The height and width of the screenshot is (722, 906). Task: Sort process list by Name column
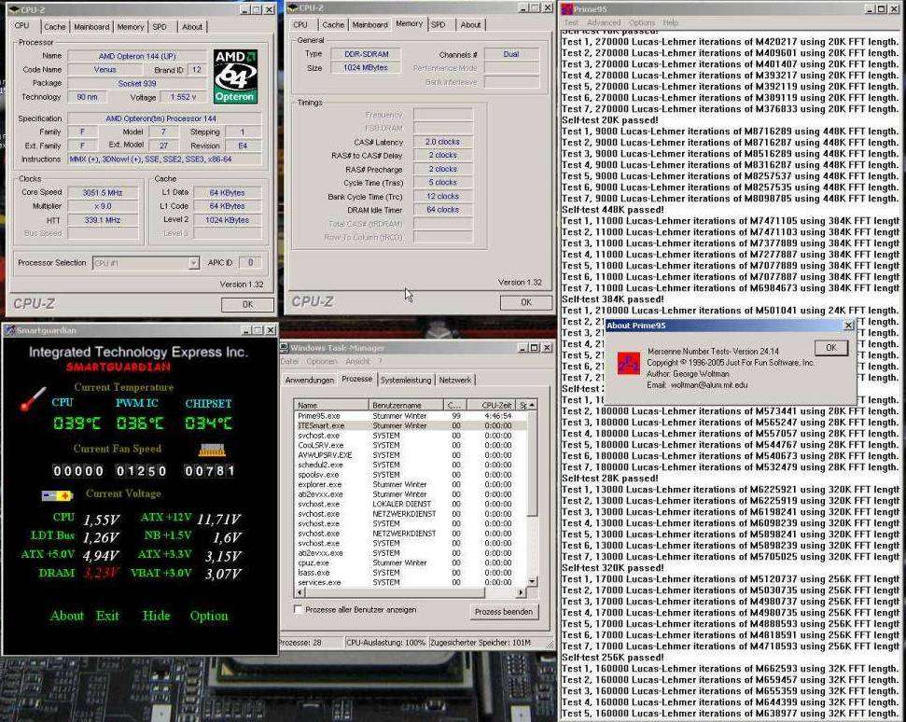pyautogui.click(x=331, y=405)
